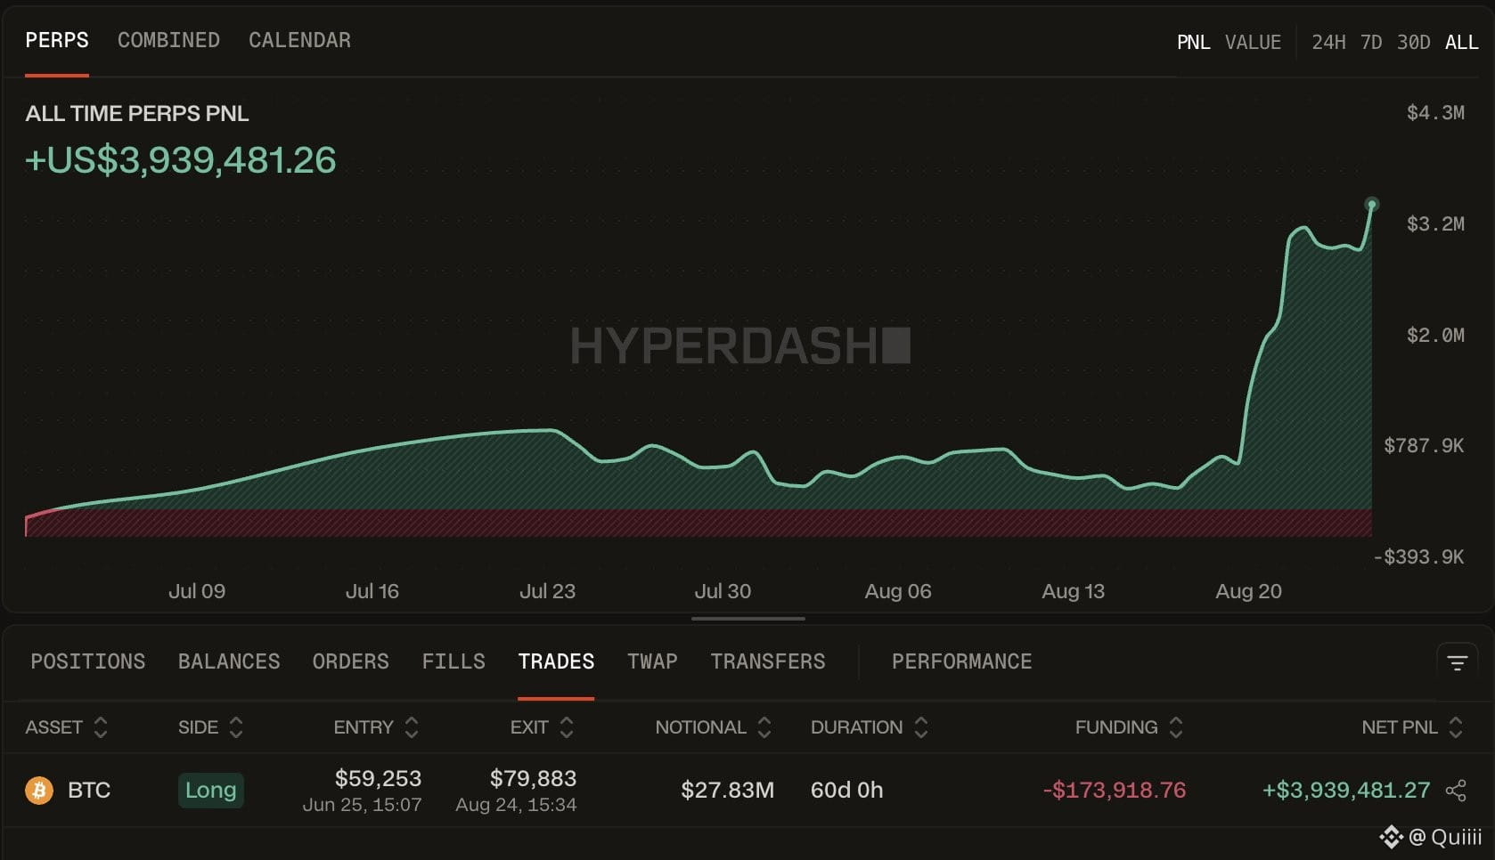Switch to the POSITIONS tab
Viewport: 1495px width, 860px height.
[x=87, y=661]
